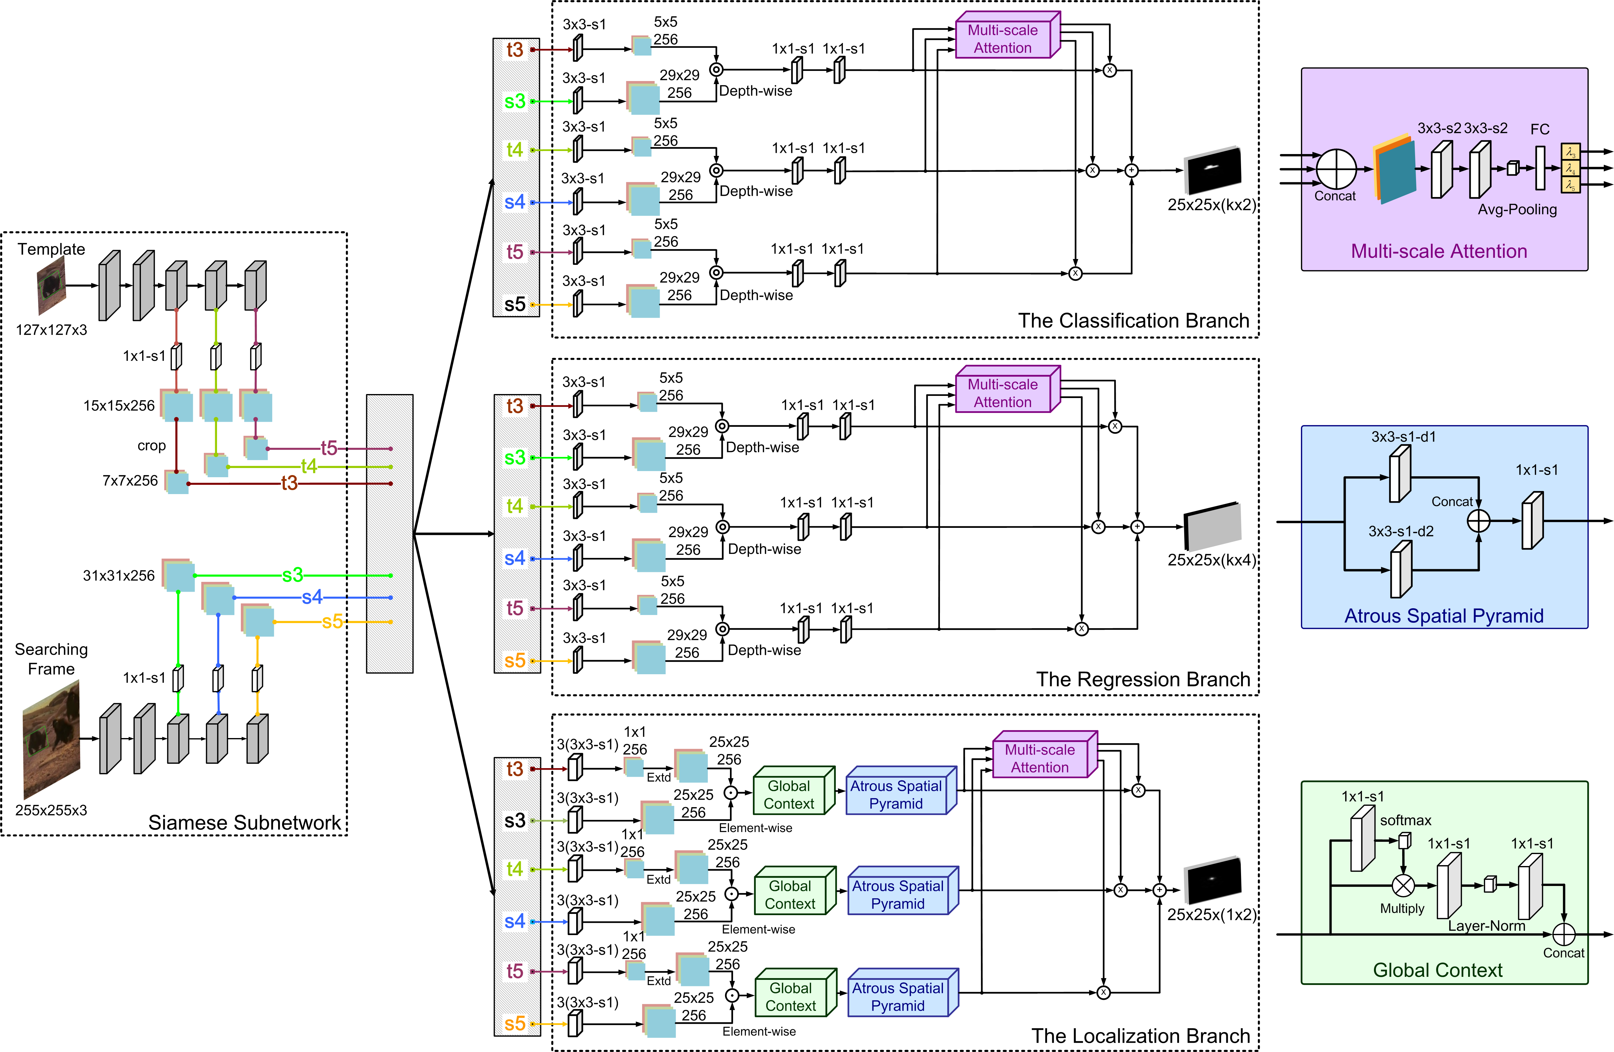This screenshot has width=1614, height=1052.
Task: Click the Concat circle in Multi-scale Attention panel
Action: [x=1336, y=169]
